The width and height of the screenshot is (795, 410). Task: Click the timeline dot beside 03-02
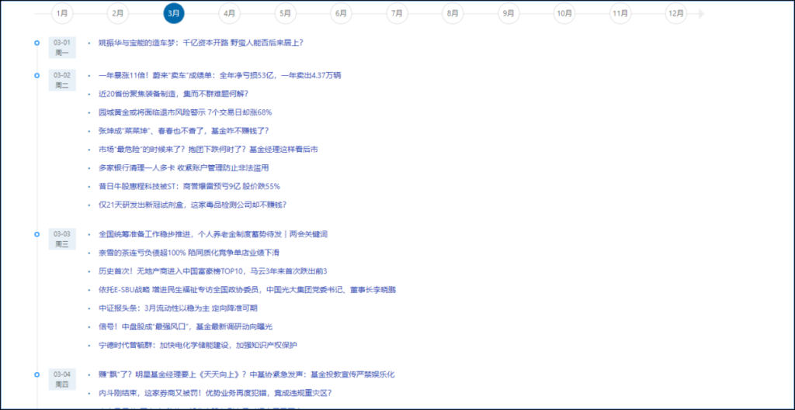[x=36, y=75]
